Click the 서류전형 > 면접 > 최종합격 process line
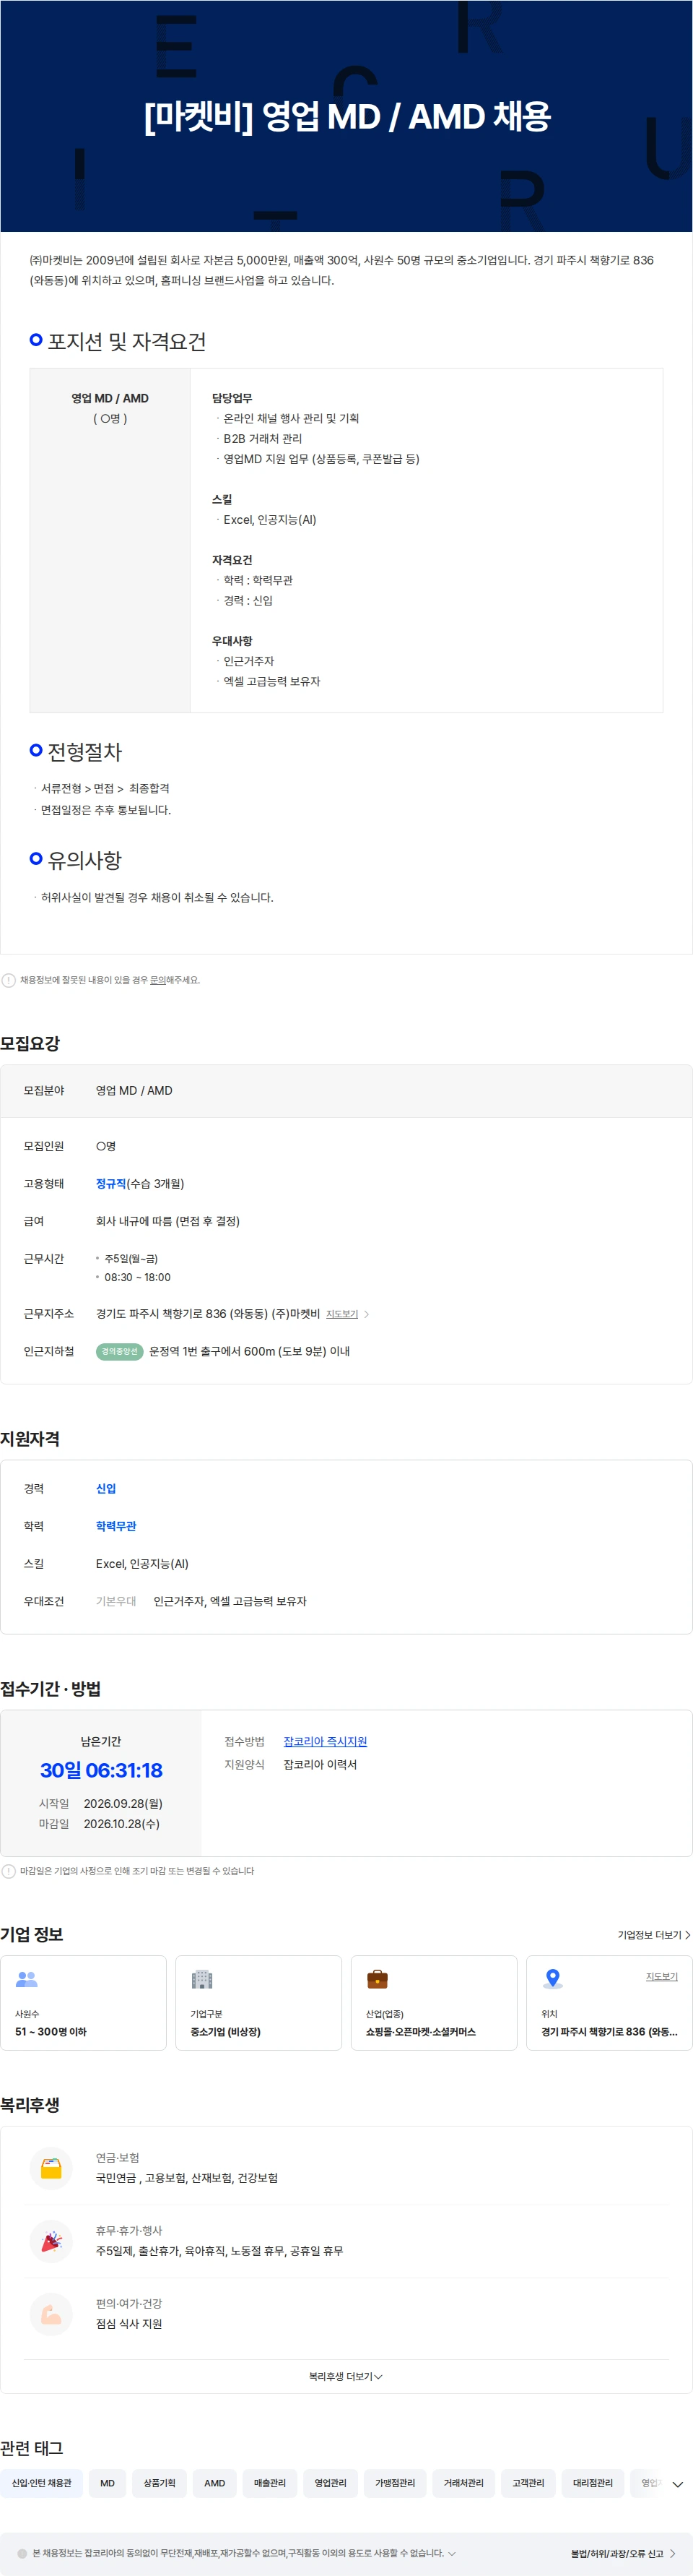Viewport: 693px width, 2576px height. [x=105, y=789]
